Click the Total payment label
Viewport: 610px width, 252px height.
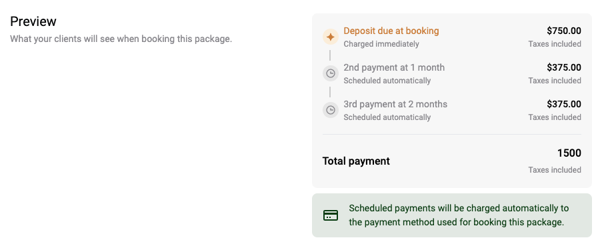click(x=356, y=161)
